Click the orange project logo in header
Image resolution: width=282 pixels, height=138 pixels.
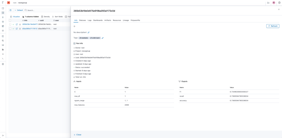tap(8, 3)
